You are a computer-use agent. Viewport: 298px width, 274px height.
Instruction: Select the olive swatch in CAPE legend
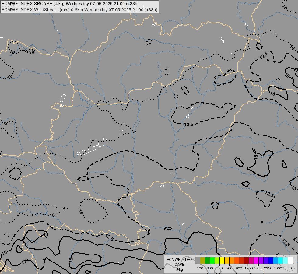point(203,260)
